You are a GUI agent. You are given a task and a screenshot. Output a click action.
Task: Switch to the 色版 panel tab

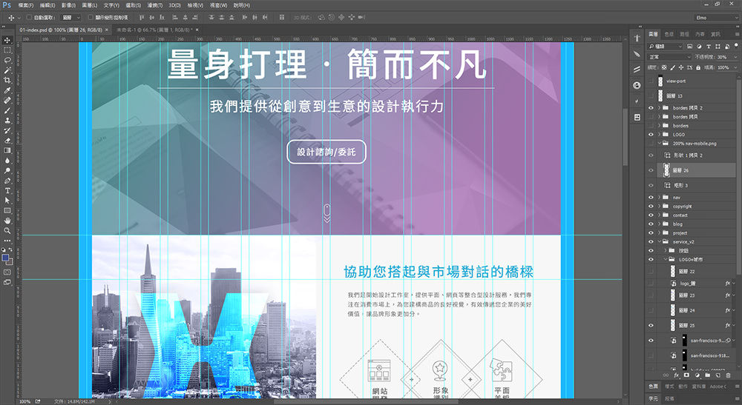point(669,34)
